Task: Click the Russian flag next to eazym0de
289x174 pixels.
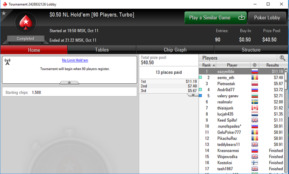Action: (x=255, y=71)
